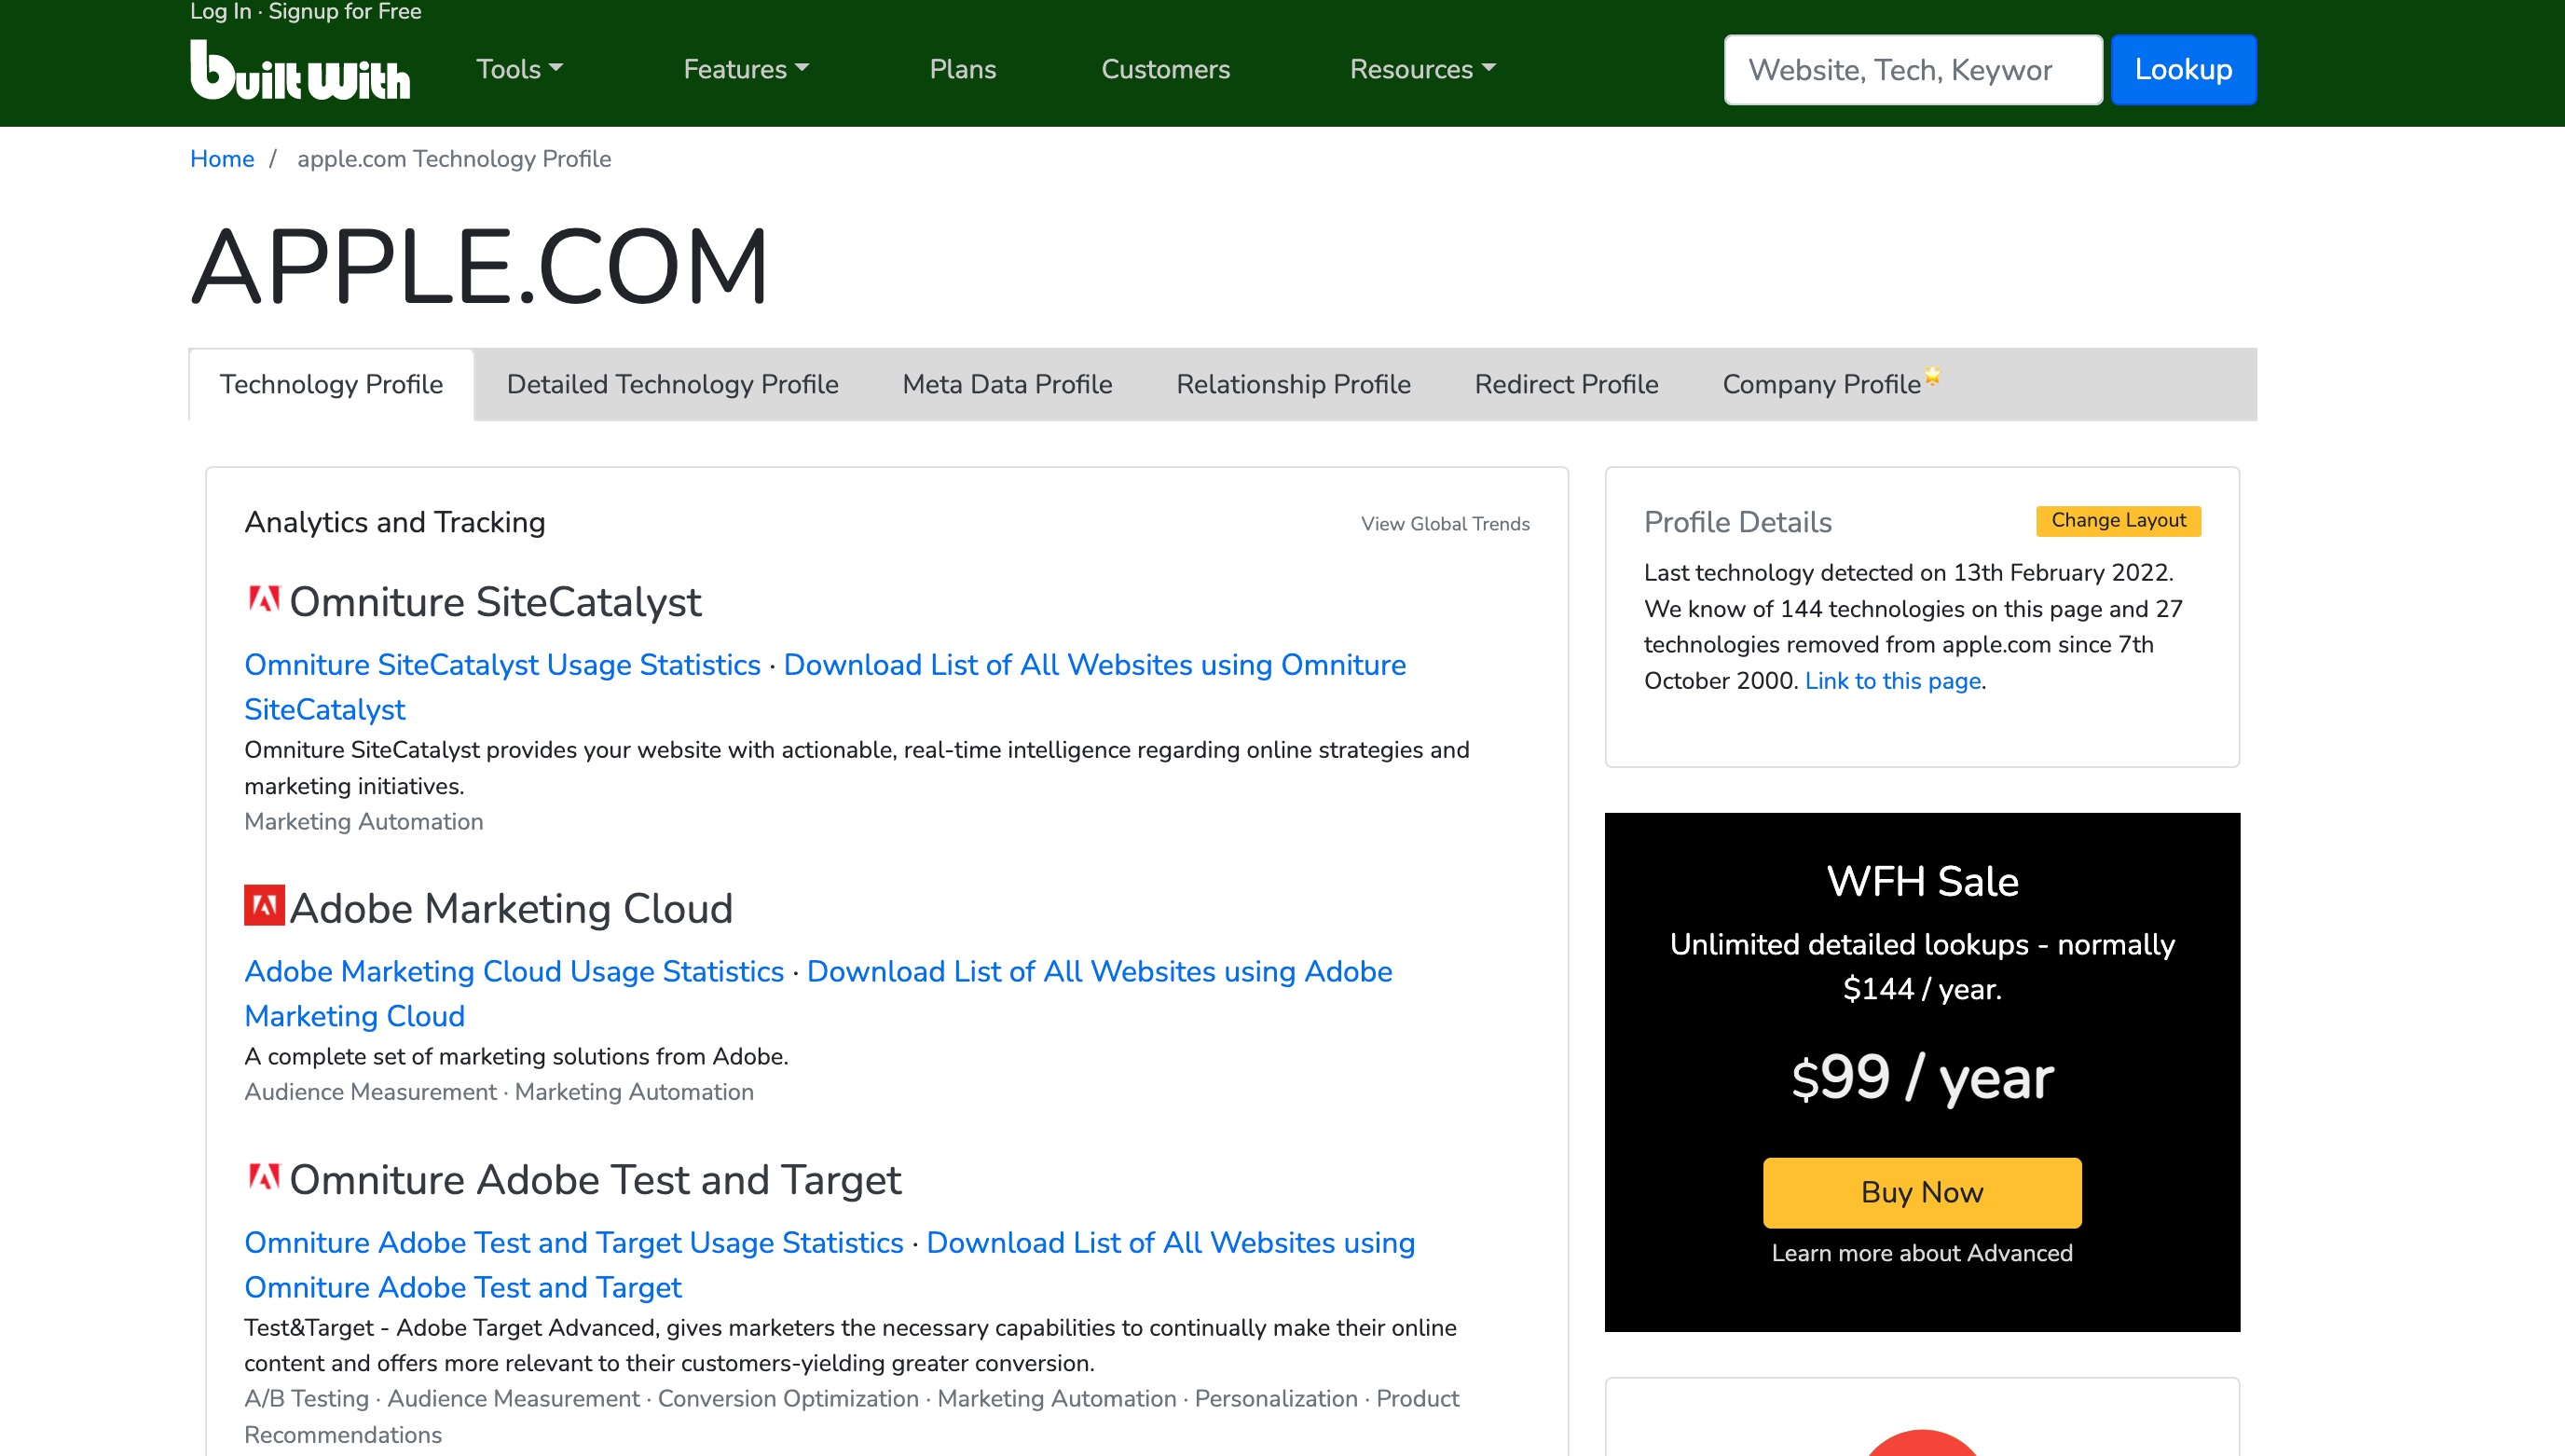Switch to Detailed Technology Profile tab
Viewport: 2565px width, 1456px height.
coord(672,384)
